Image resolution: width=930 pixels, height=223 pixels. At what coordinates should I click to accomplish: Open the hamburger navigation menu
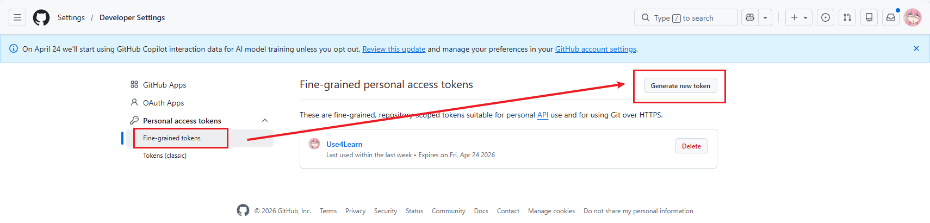click(x=17, y=17)
